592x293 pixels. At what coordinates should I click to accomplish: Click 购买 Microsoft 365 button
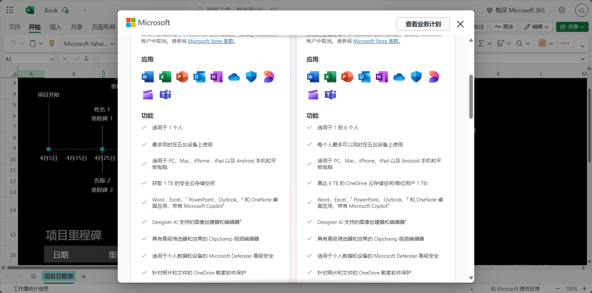pyautogui.click(x=516, y=10)
